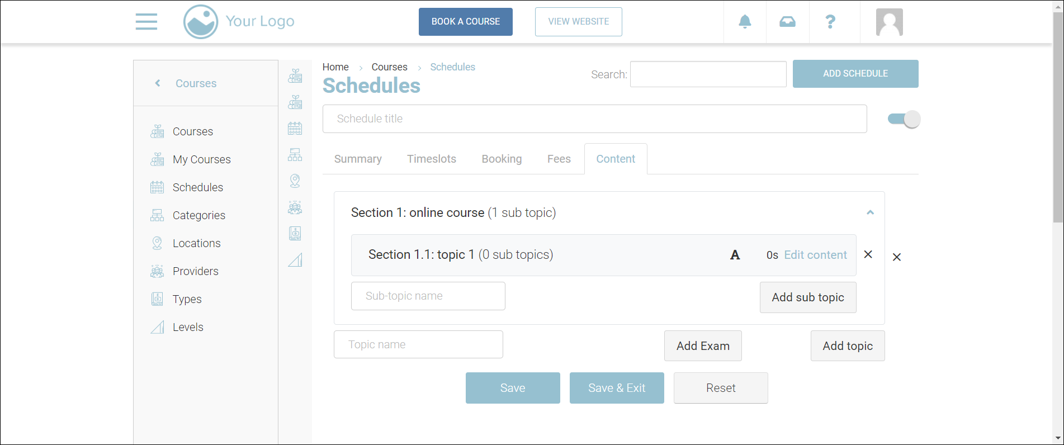The image size is (1064, 445).
Task: Click the Add Schedule button
Action: 855,74
